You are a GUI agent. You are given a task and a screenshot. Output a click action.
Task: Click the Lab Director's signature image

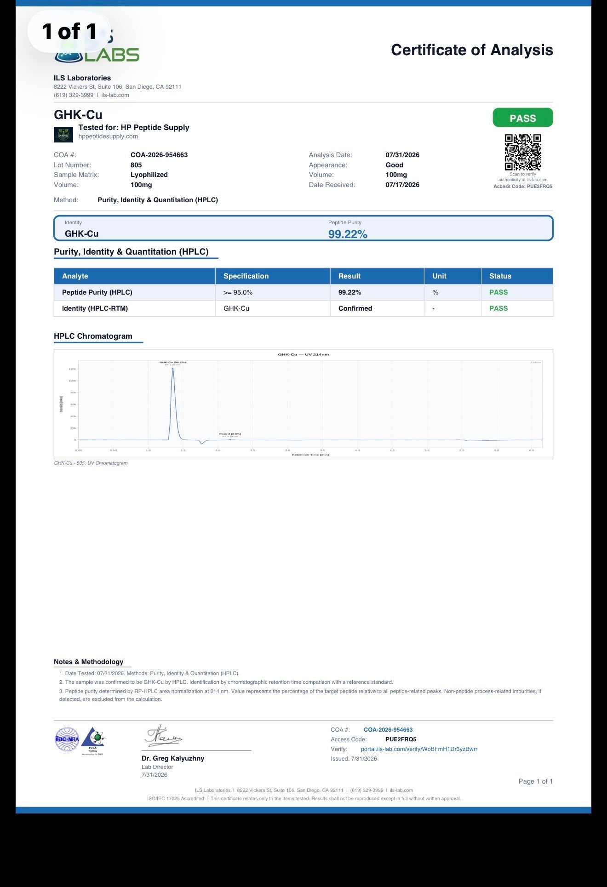164,735
